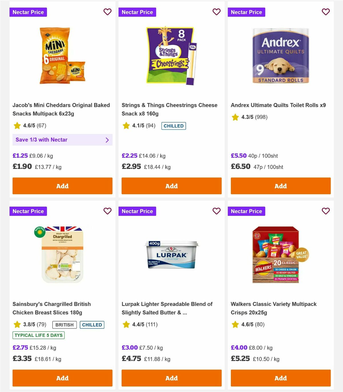
Task: Click the star icon next to 3.8/5 chicken rating
Action: pyautogui.click(x=17, y=324)
